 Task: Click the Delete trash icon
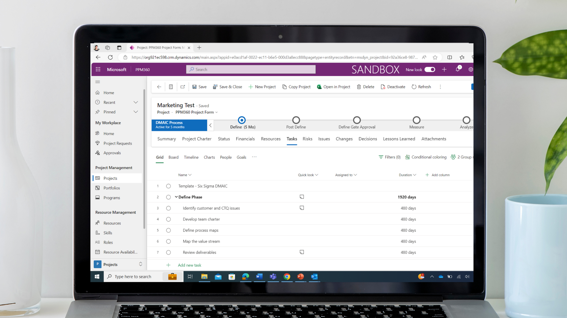[359, 87]
